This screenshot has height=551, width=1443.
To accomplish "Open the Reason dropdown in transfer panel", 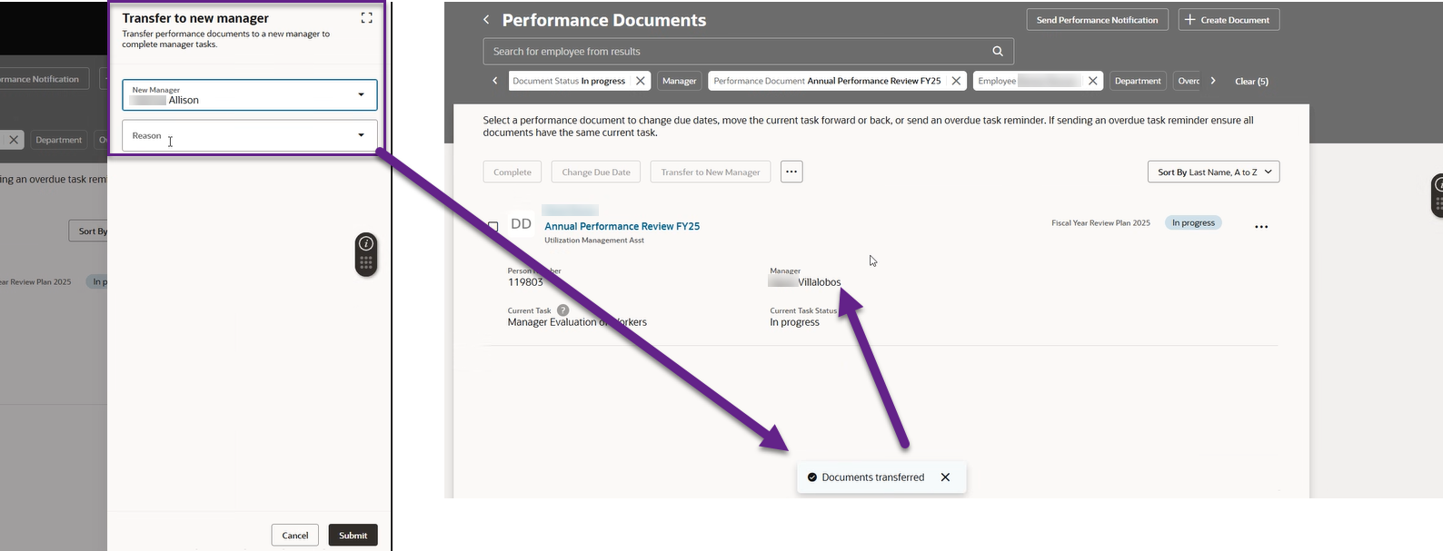I will (x=250, y=135).
